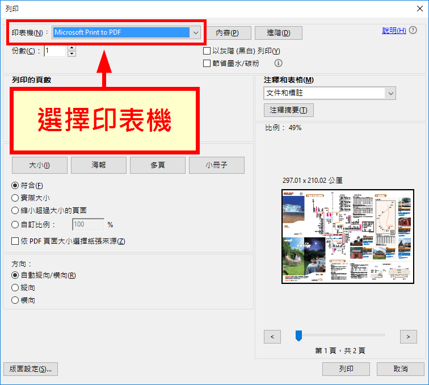The height and width of the screenshot is (385, 429).
Task: Click the 列印 print button
Action: tap(346, 369)
